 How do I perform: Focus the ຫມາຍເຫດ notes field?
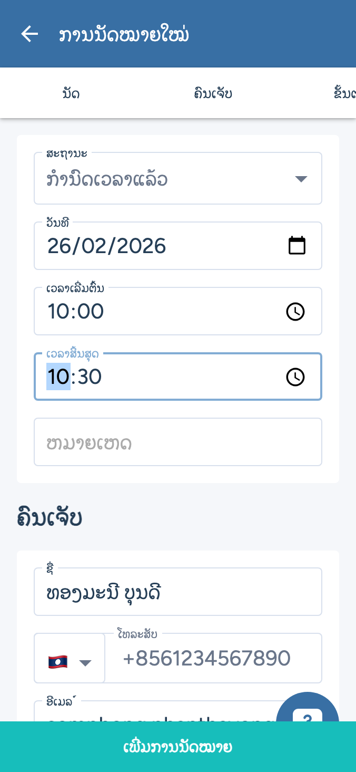[x=177, y=442]
